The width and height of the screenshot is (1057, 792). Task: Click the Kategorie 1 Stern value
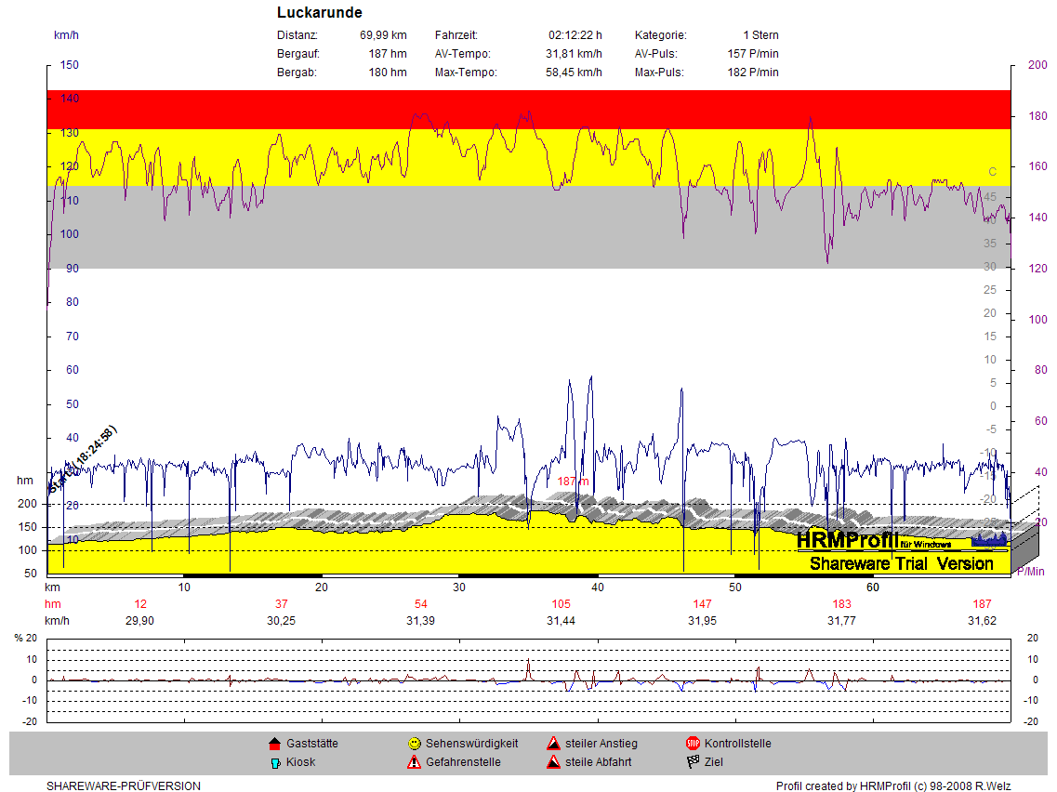point(760,35)
